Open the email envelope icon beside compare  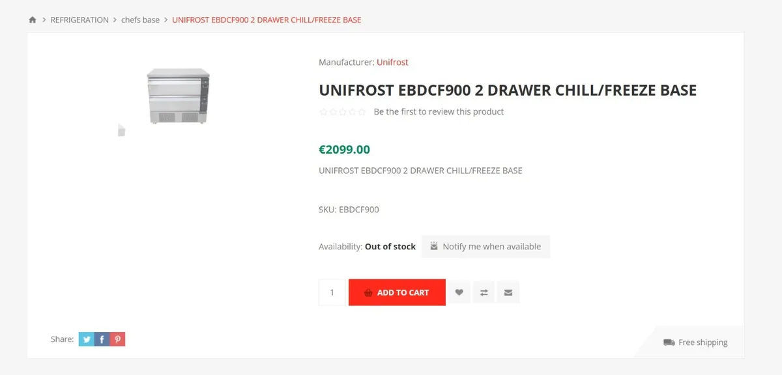point(508,292)
